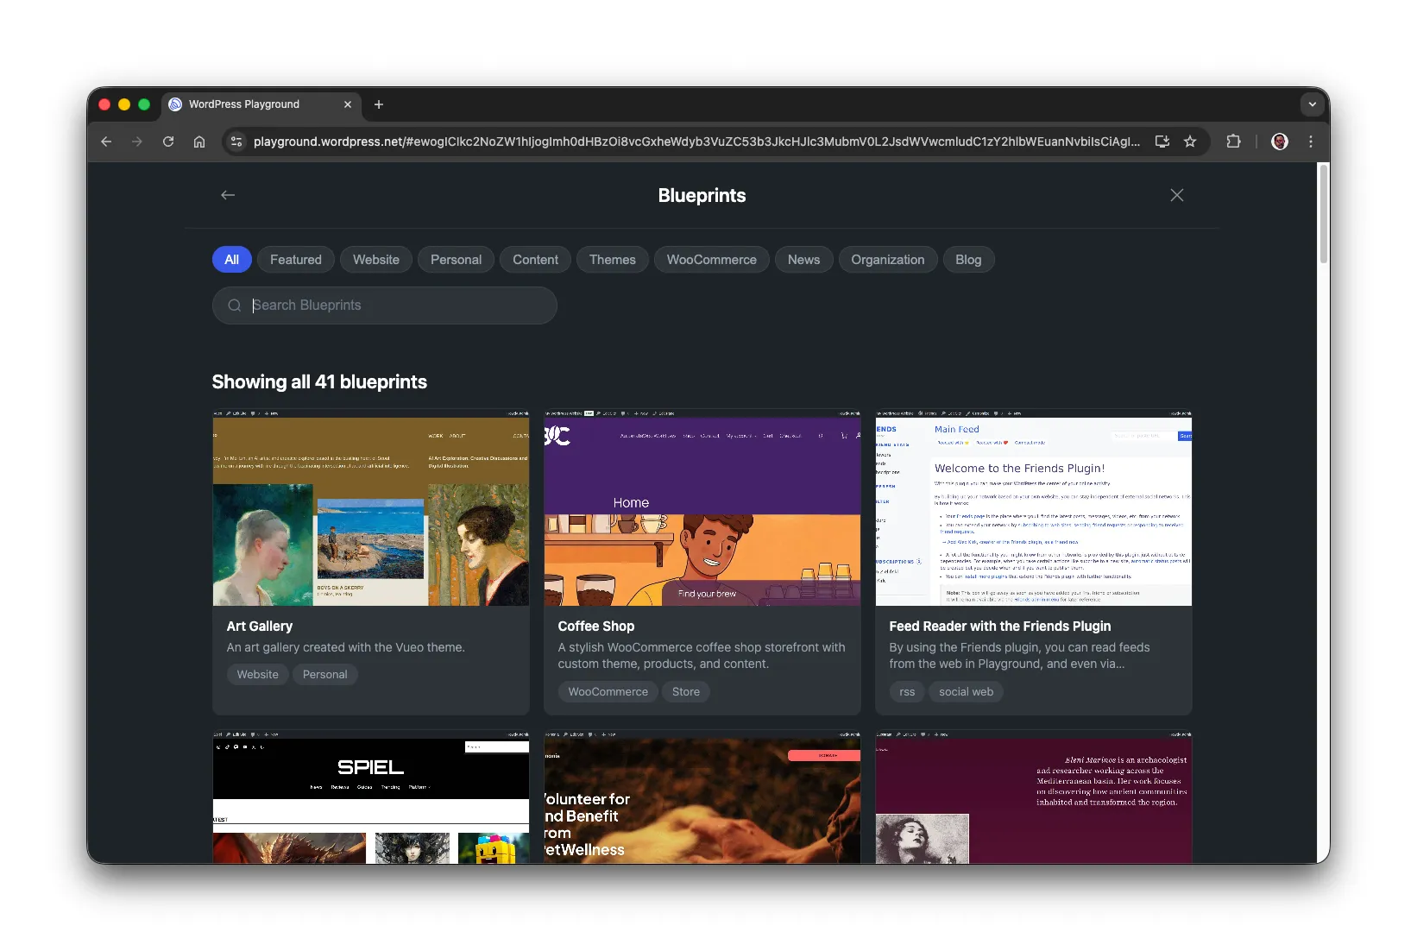Close the Blueprints panel with X
The width and height of the screenshot is (1417, 951).
pyautogui.click(x=1176, y=195)
